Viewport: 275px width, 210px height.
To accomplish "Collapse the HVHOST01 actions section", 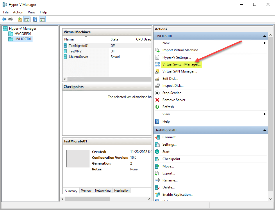I will [x=265, y=36].
